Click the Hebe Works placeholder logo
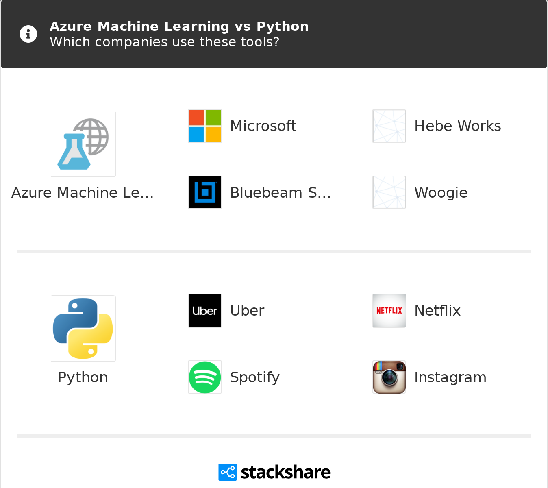Screen dimensions: 548x488 [389, 126]
